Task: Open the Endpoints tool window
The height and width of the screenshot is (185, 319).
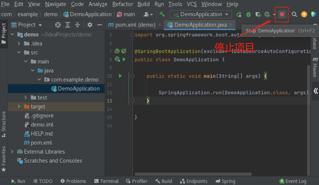Action: [194, 181]
